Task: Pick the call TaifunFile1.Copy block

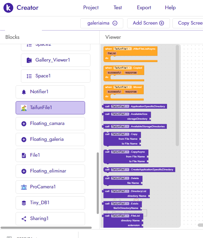Action: 122,139
